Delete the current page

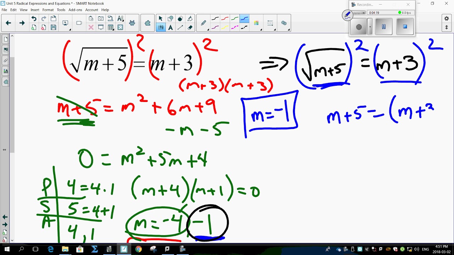pyautogui.click(x=44, y=27)
